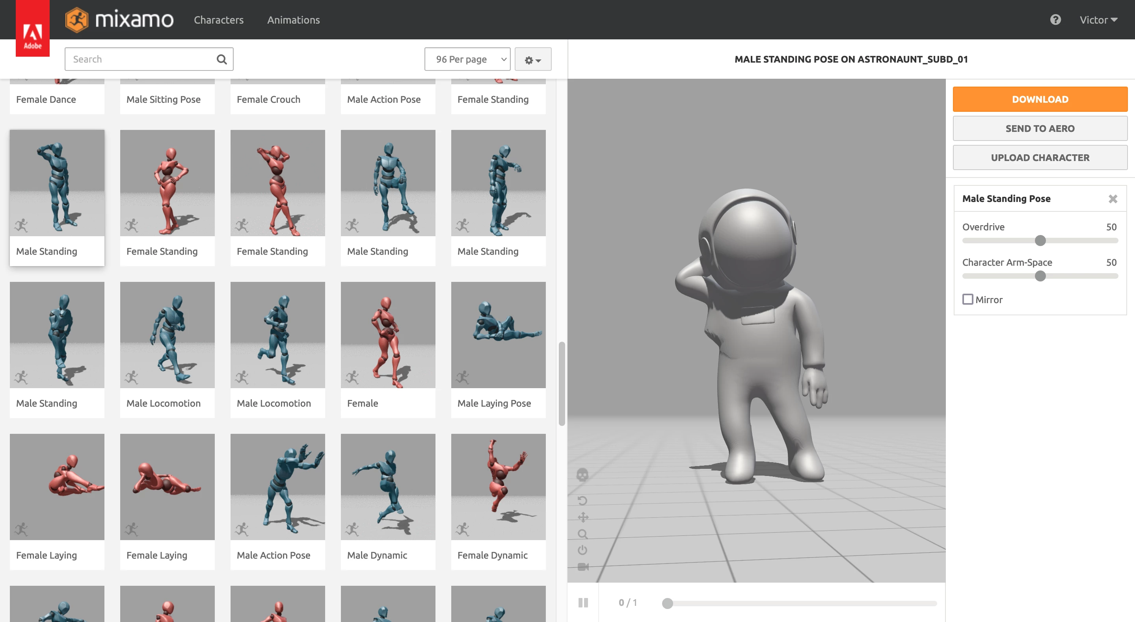This screenshot has width=1135, height=622.
Task: Click the search magnifier icon
Action: (221, 59)
